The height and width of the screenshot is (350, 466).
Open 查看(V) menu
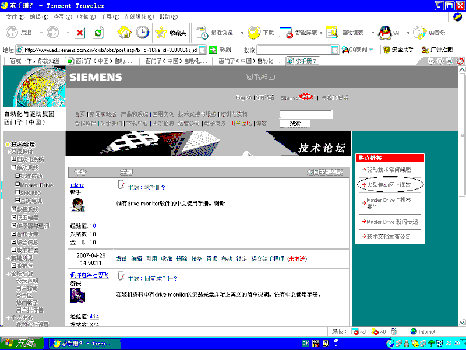coord(62,17)
